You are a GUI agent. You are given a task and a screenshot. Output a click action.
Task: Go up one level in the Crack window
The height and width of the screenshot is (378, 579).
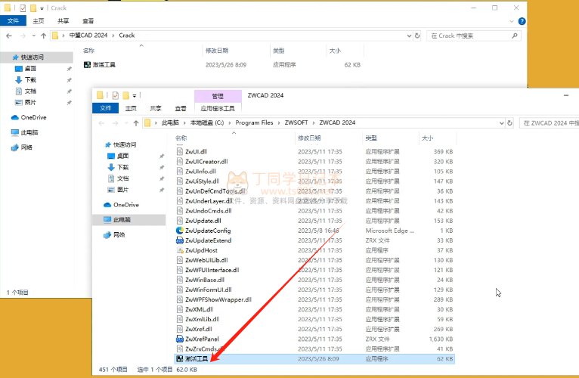pos(44,36)
